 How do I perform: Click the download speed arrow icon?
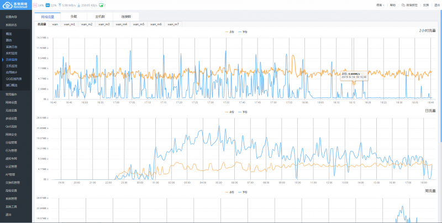(x=78, y=5)
